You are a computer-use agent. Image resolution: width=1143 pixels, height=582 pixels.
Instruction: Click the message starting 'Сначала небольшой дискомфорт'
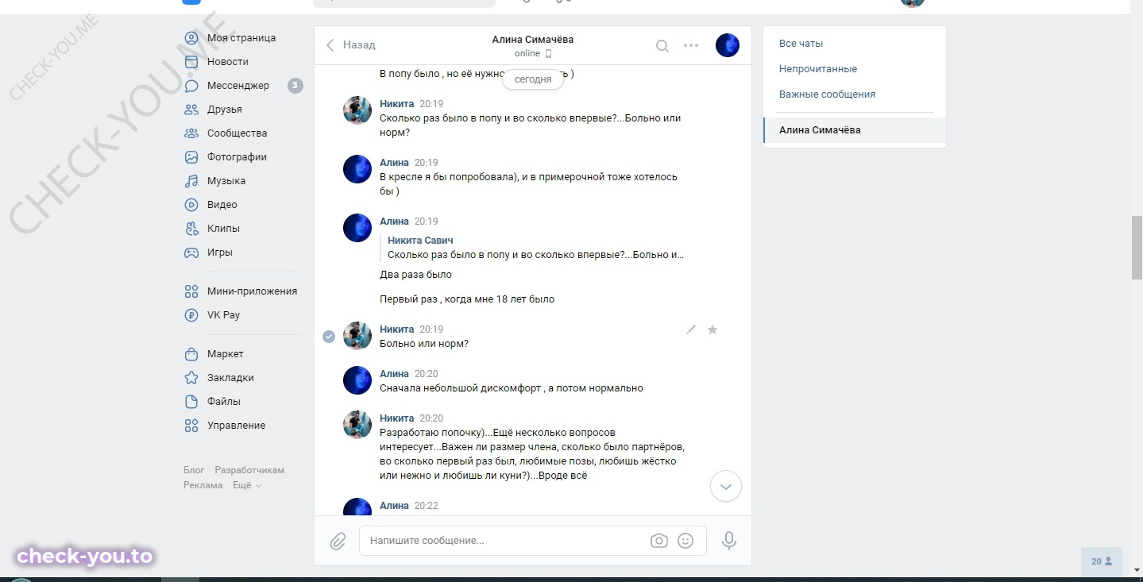tap(512, 388)
